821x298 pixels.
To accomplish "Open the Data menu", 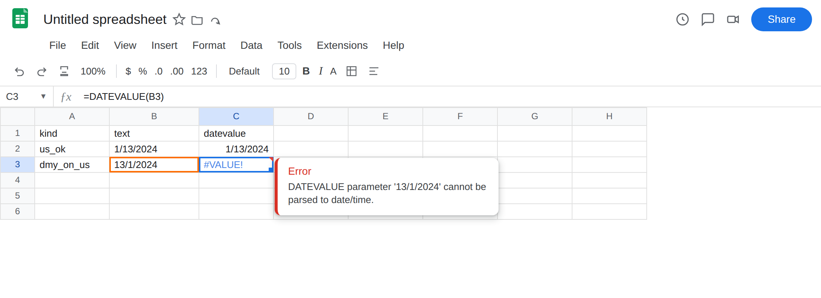I will click(x=251, y=45).
